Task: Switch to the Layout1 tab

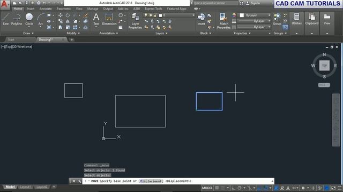Action: pos(25,187)
